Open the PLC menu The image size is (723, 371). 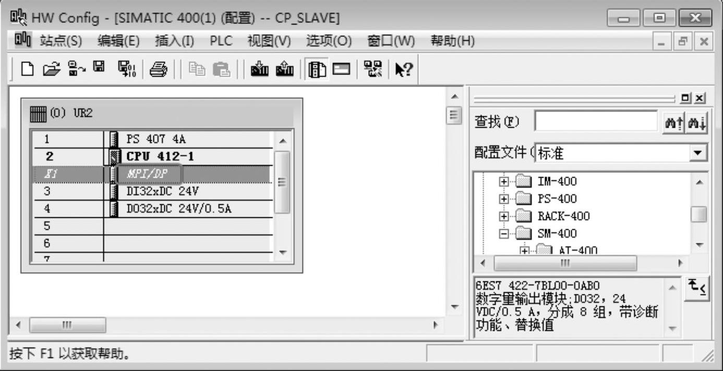point(221,40)
